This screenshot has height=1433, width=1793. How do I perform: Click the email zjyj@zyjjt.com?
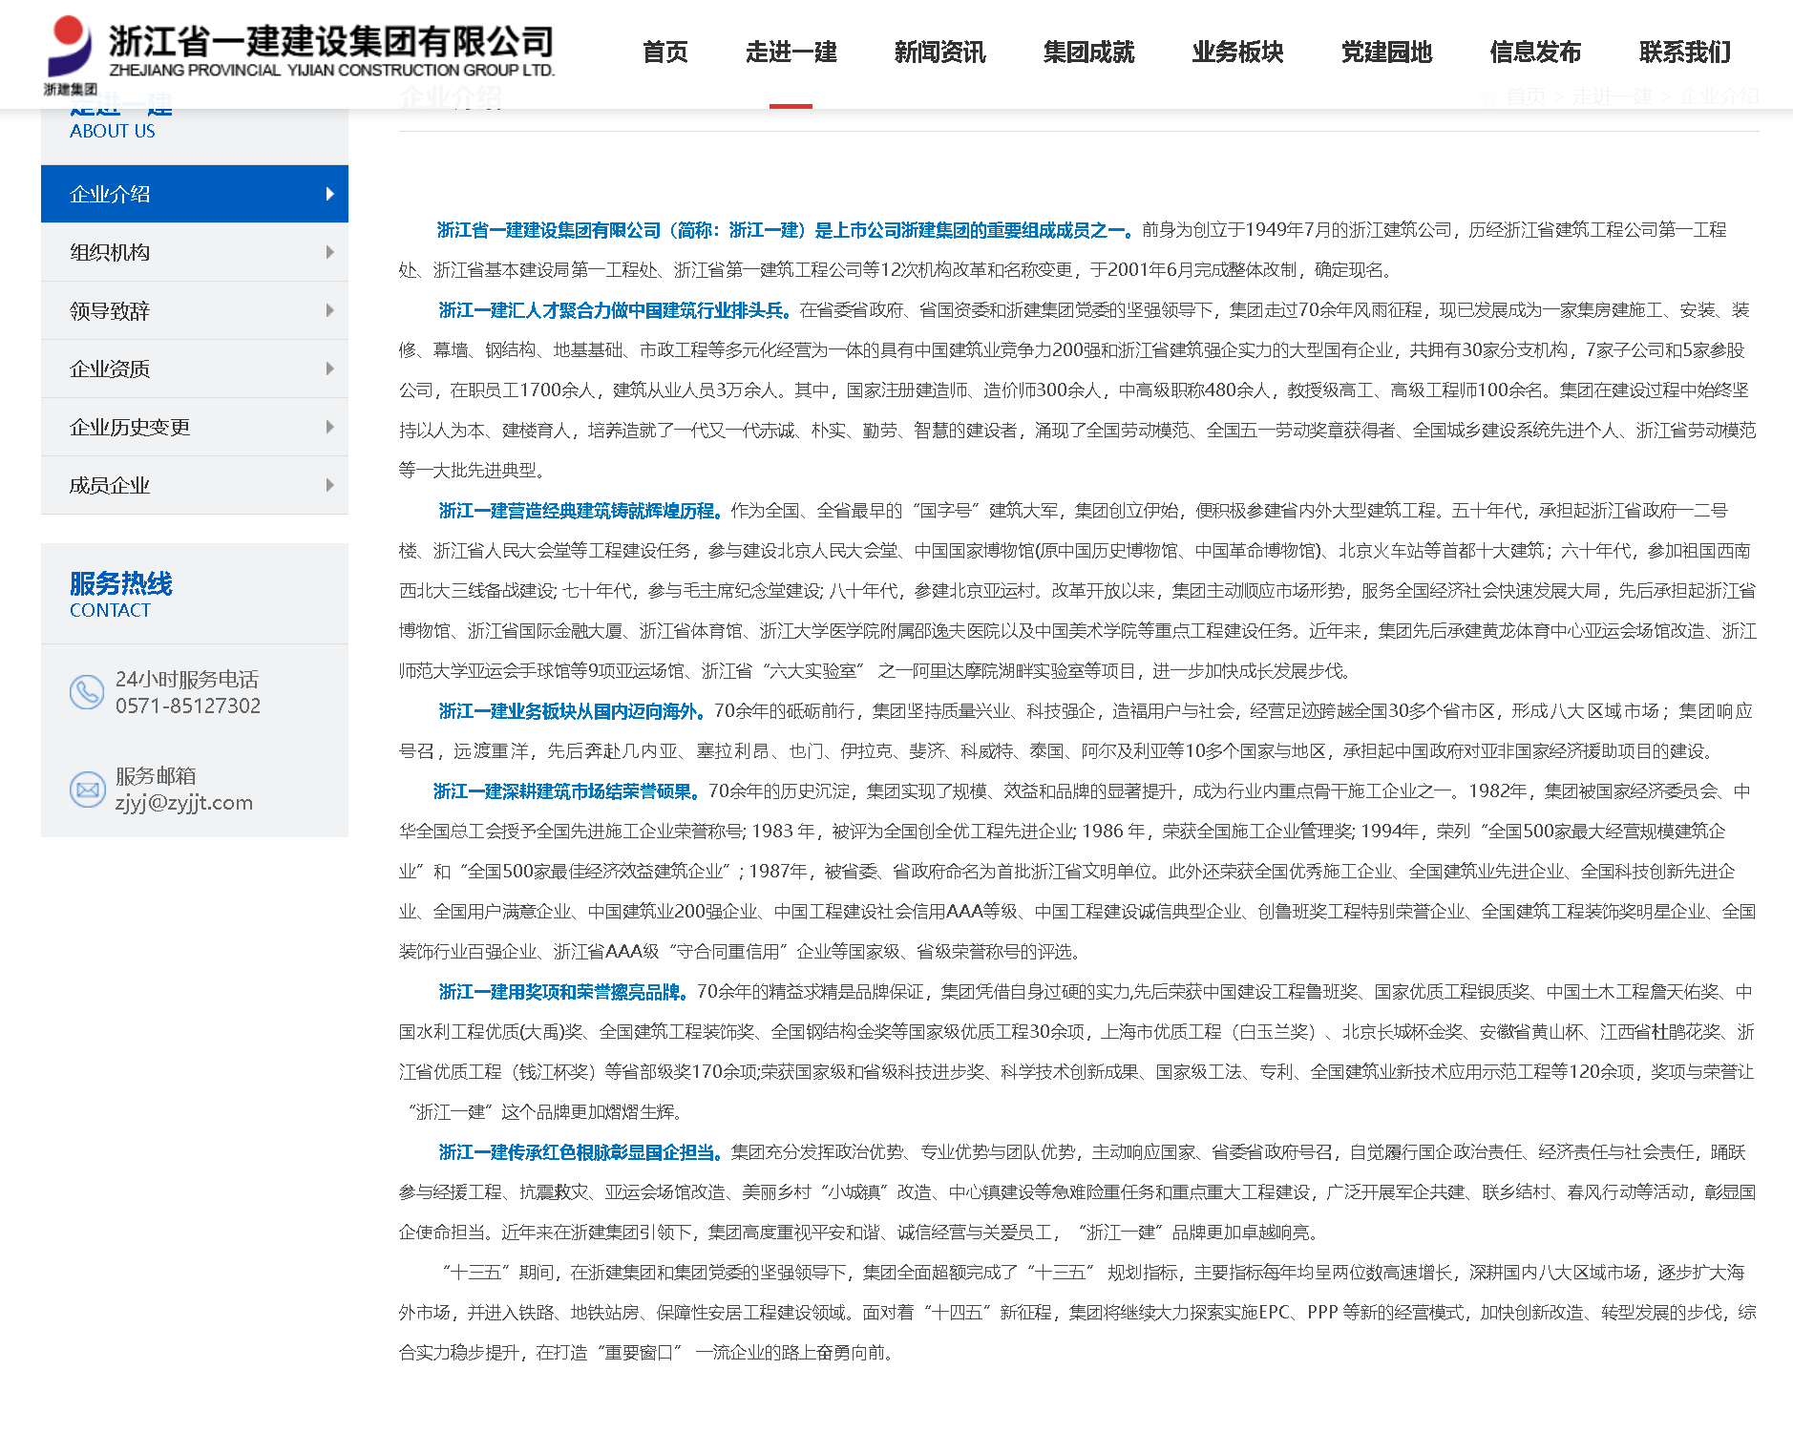click(x=184, y=803)
